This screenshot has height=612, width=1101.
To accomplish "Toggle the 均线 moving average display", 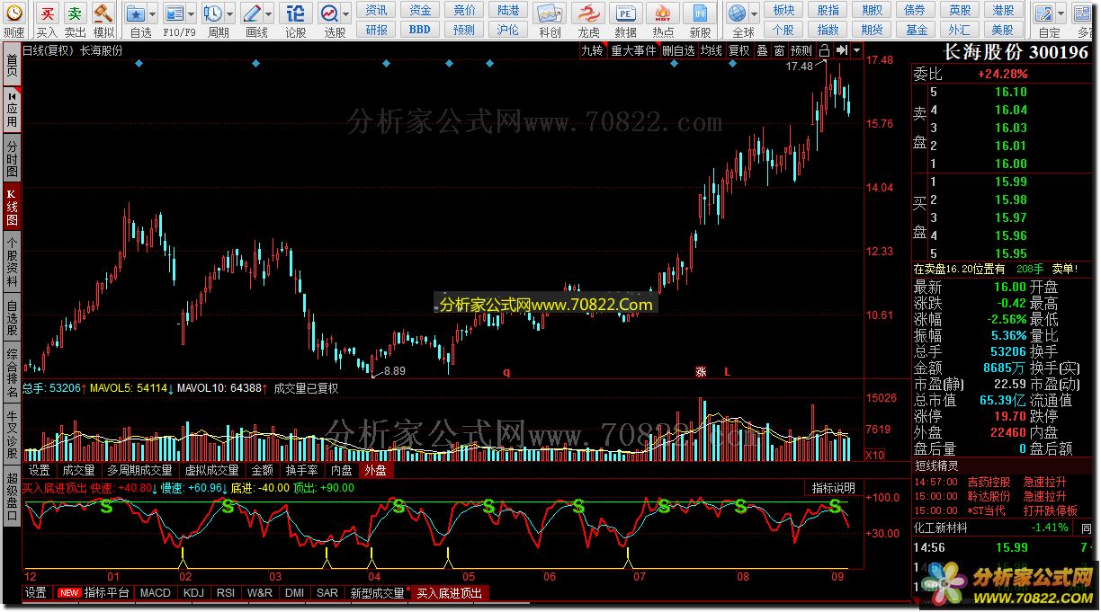I will click(x=712, y=51).
